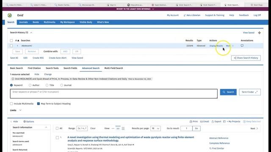Click the Find Similar magnifier link

click(216, 148)
